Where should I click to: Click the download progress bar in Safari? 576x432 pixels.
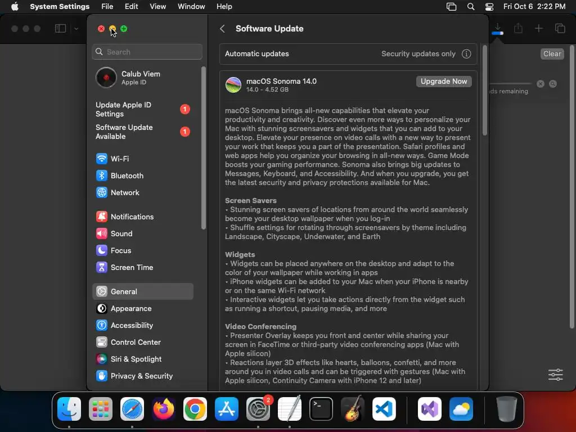pos(510,84)
